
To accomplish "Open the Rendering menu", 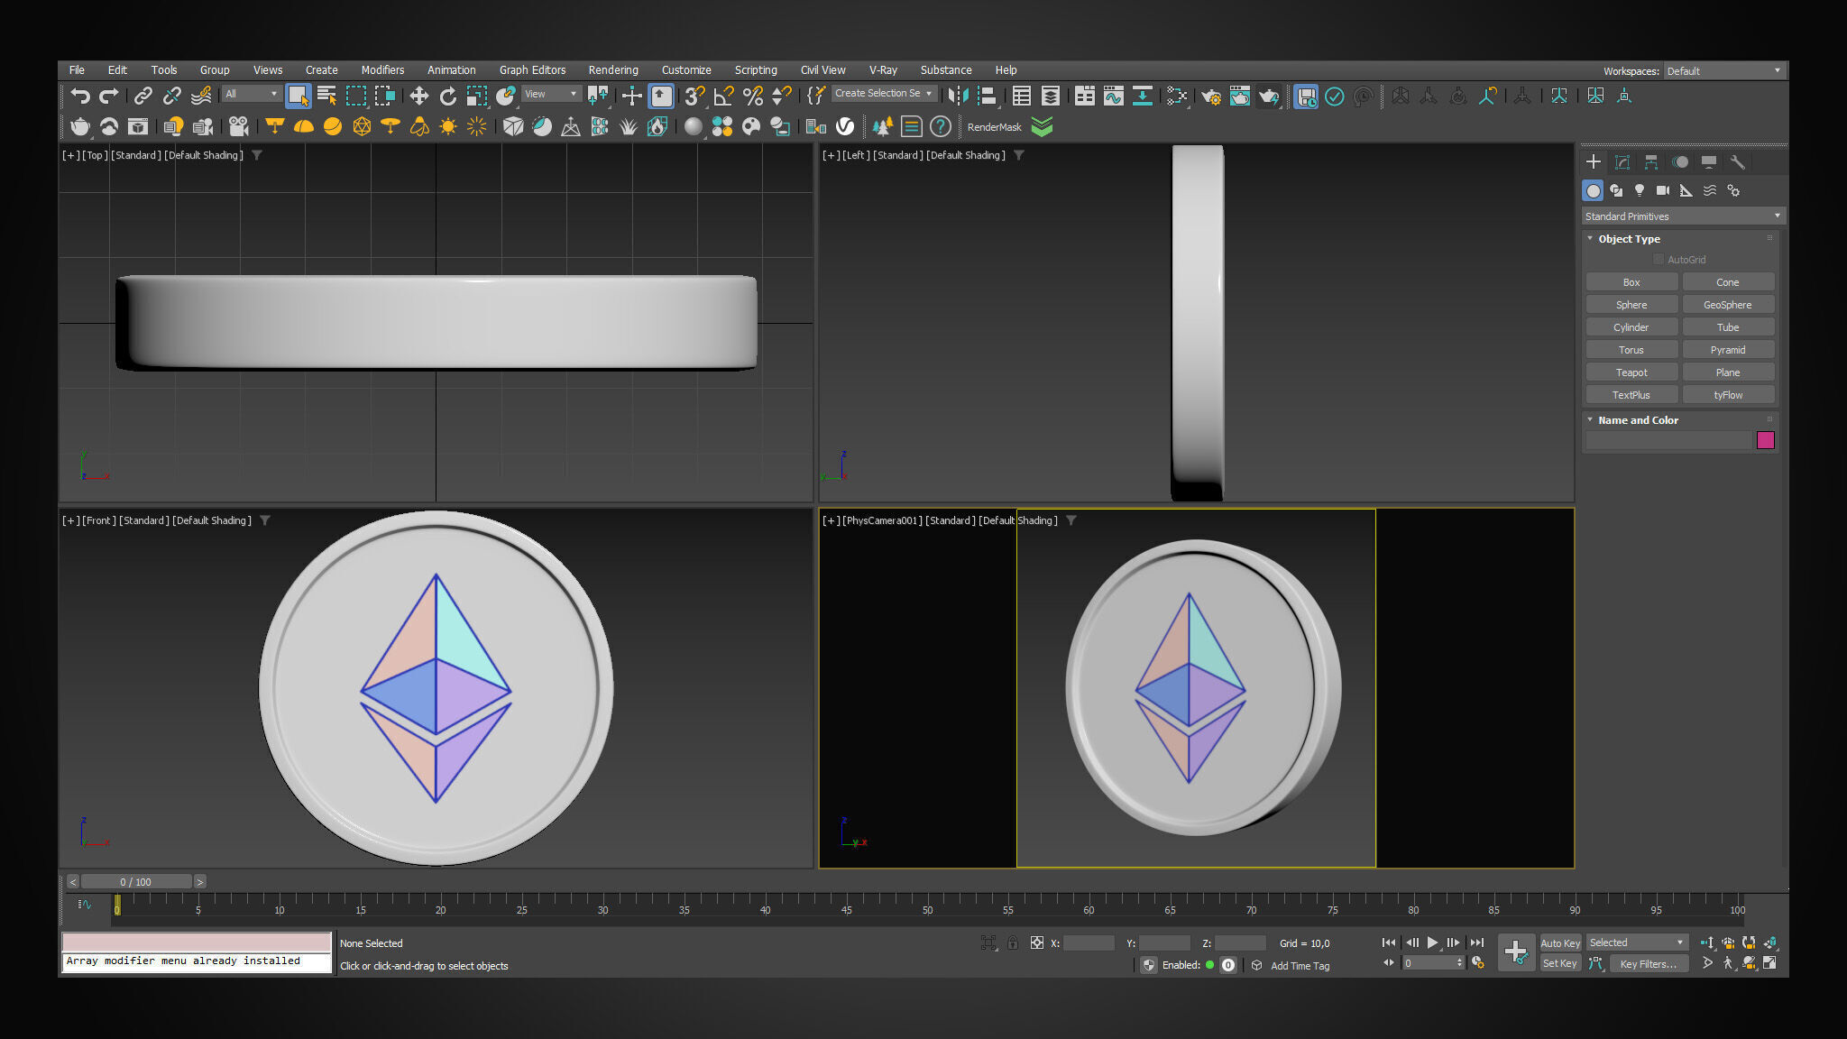I will [613, 70].
